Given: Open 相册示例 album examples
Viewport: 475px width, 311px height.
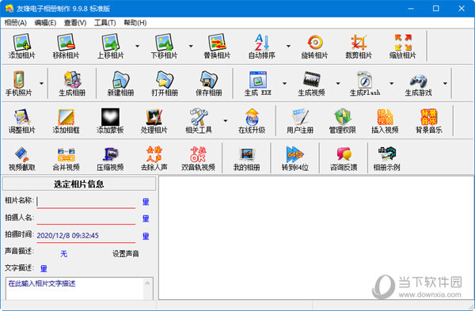Looking at the screenshot, I should tap(387, 158).
